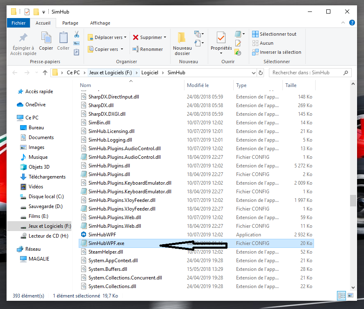This screenshot has height=309, width=364.
Task: Click the scroll down arrow of the file list
Action: 353,287
